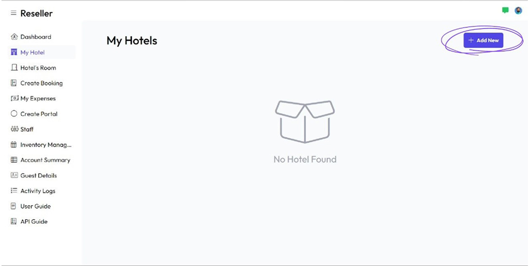Click the Create Booking icon
The width and height of the screenshot is (529, 266).
(14, 83)
